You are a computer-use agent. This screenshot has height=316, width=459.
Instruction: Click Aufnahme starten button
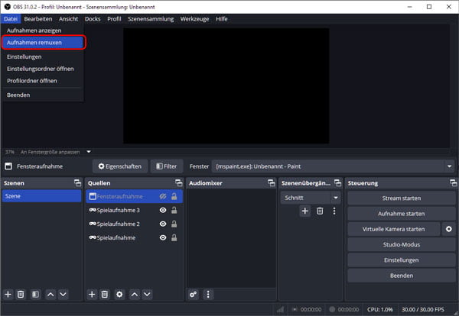pyautogui.click(x=402, y=214)
